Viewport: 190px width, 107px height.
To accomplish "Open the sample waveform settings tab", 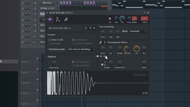I will tap(50, 19).
